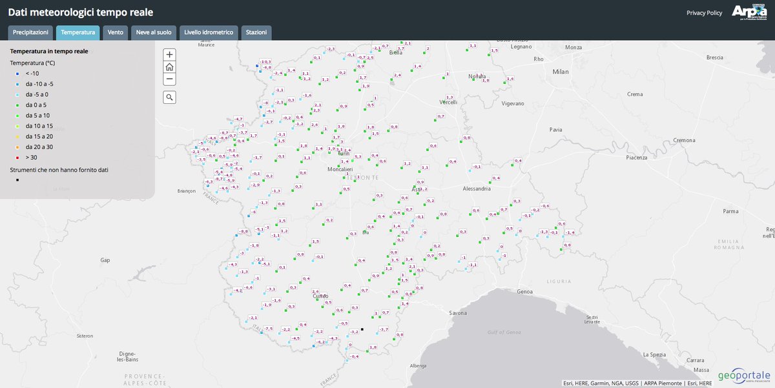Screen dimensions: 775x388
Task: Open the Stazioni tab
Action: (256, 32)
